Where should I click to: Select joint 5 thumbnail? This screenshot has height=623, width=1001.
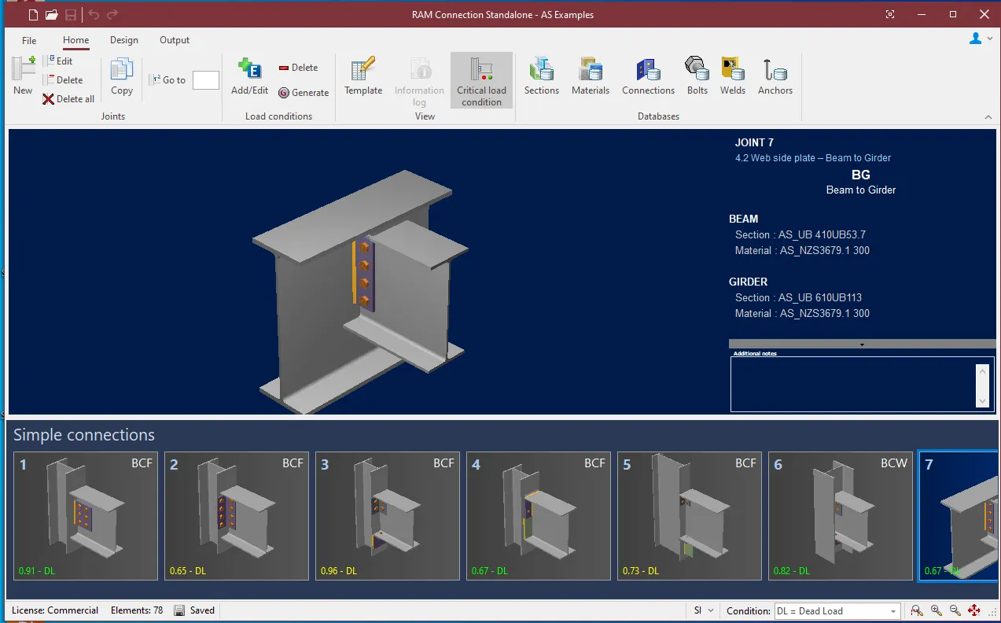coord(690,516)
